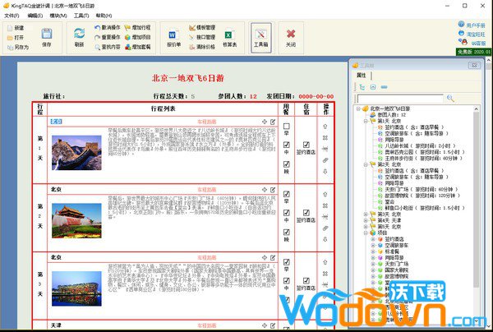This screenshot has width=493, height=332.
Task: Collapse the 项目 tree node
Action: 366,233
